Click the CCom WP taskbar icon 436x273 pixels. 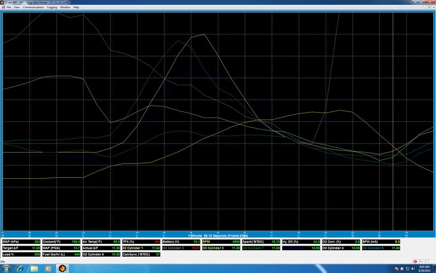(x=62, y=268)
